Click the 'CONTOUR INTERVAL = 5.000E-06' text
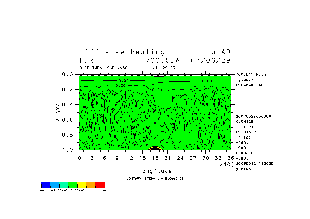 click(x=155, y=179)
